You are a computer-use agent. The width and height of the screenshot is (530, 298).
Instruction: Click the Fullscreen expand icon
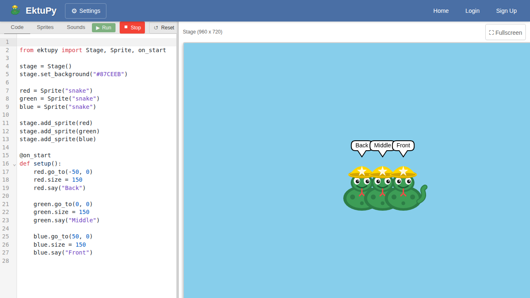click(x=491, y=32)
